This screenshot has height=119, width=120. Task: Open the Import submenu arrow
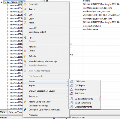point(67,86)
